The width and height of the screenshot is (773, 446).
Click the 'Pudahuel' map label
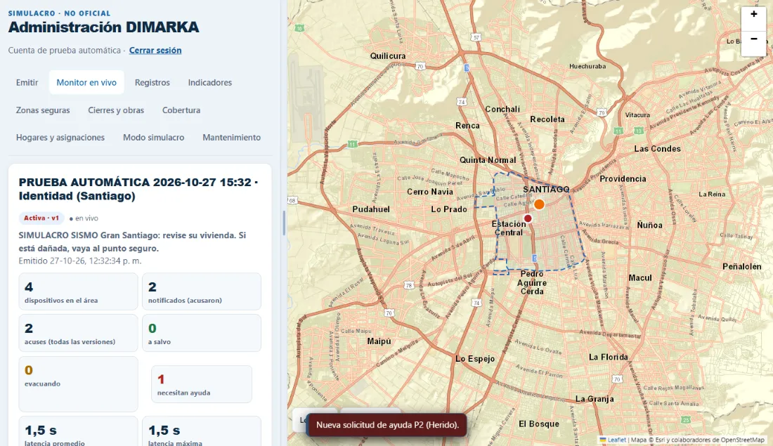coord(371,209)
